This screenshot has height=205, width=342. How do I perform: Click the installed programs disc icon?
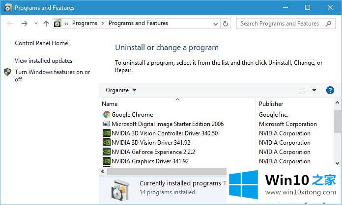[120, 190]
